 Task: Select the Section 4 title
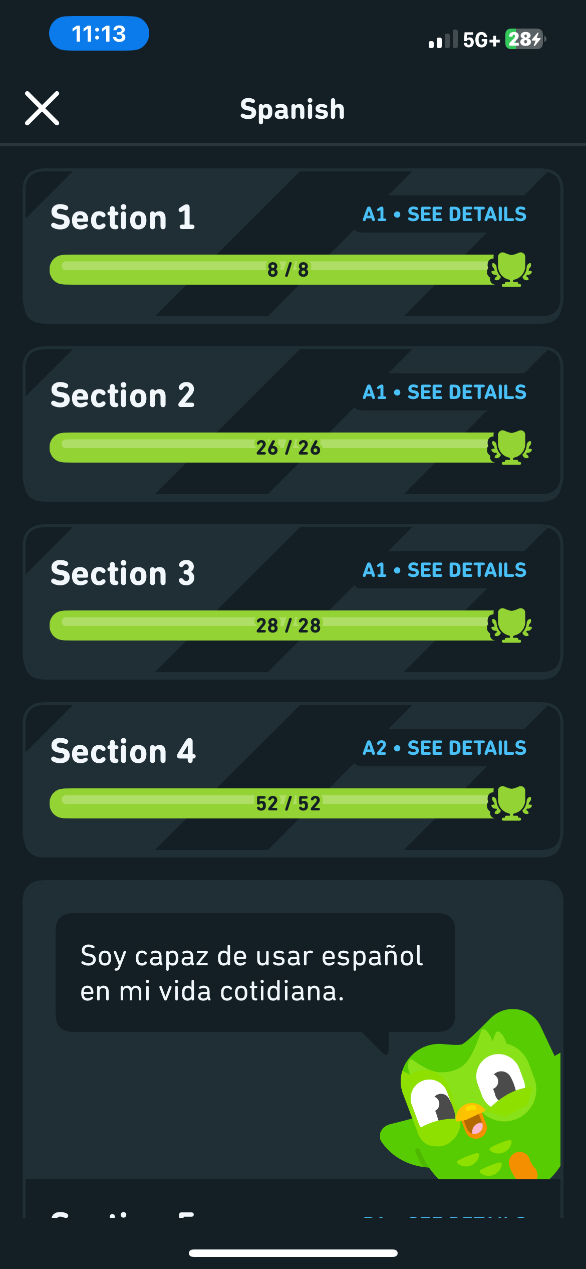click(123, 751)
